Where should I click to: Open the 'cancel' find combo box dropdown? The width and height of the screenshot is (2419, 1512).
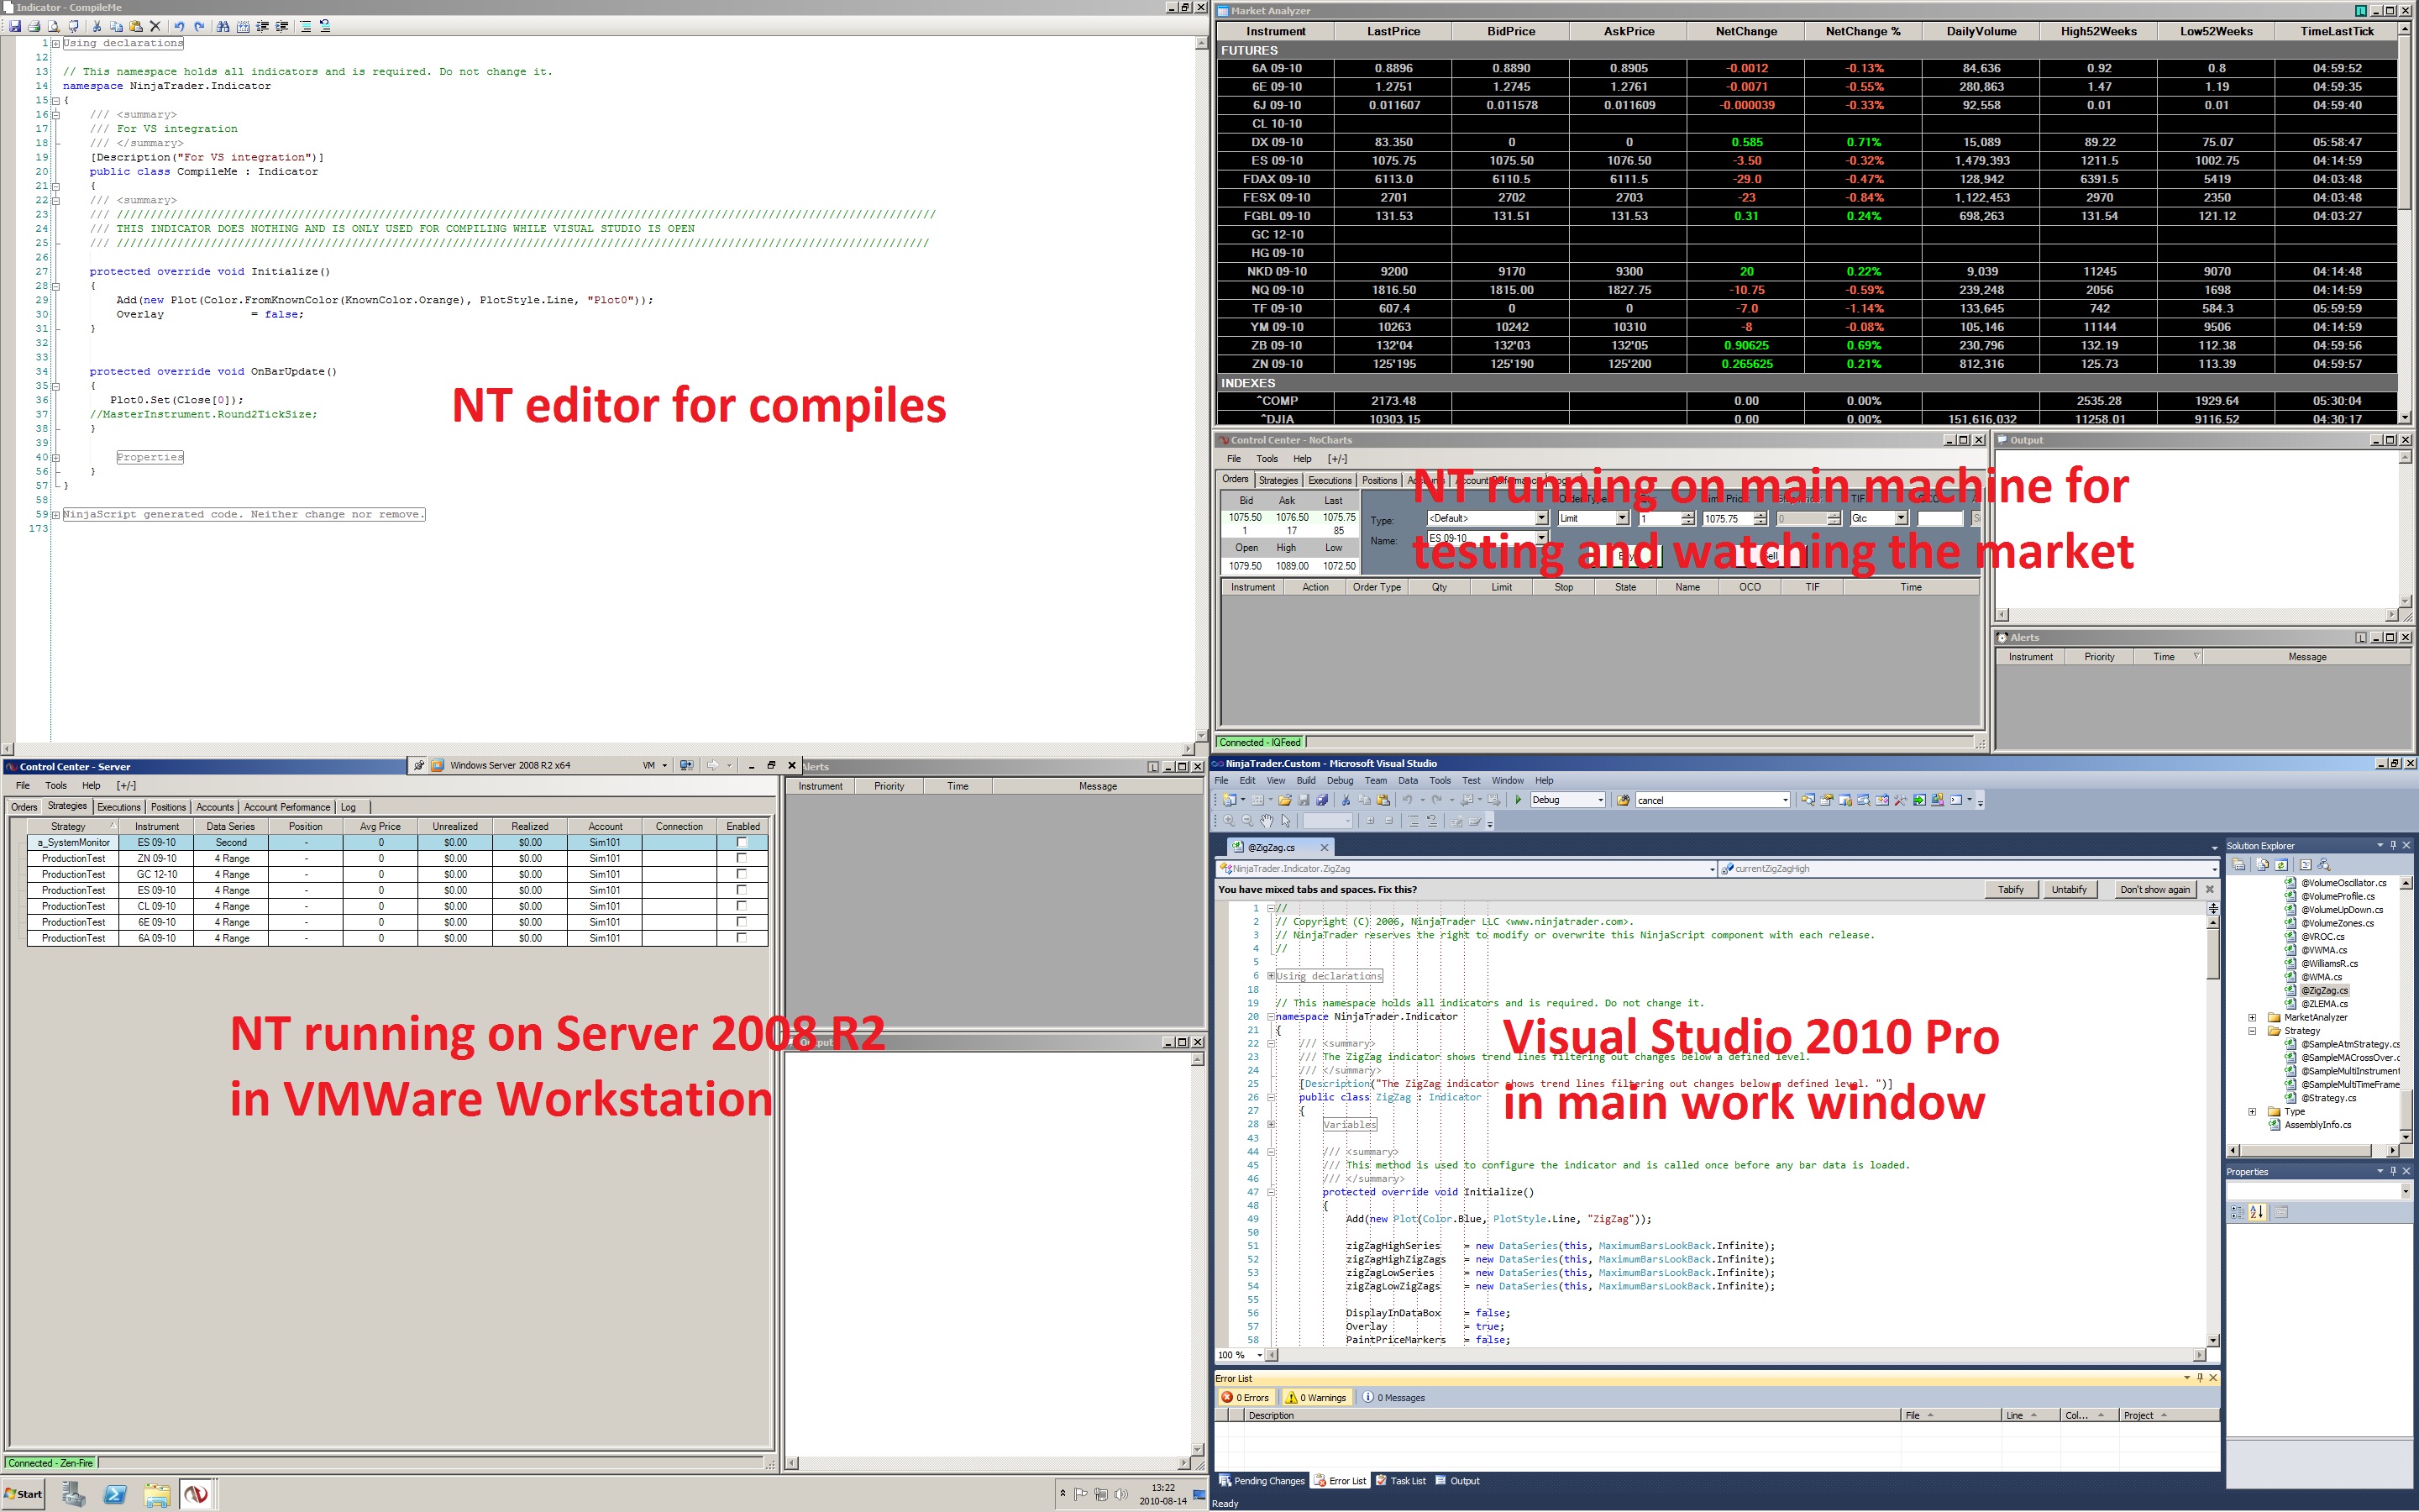pyautogui.click(x=1785, y=800)
